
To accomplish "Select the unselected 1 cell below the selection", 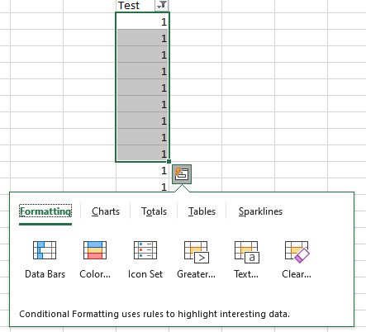I will click(x=142, y=171).
